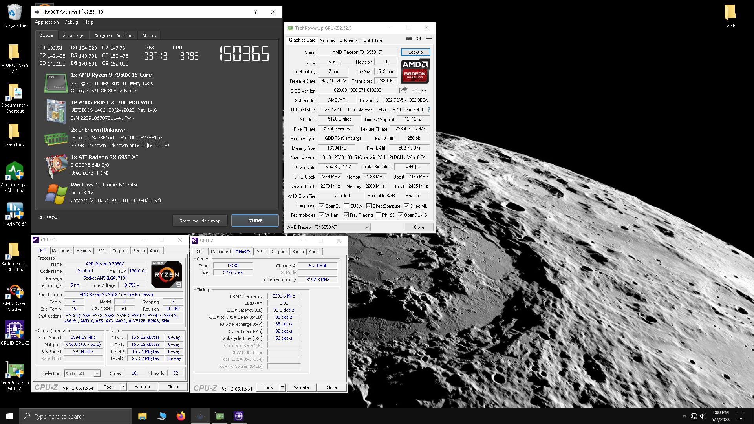
Task: Click Validate in right CPU-Z window
Action: pyautogui.click(x=301, y=387)
